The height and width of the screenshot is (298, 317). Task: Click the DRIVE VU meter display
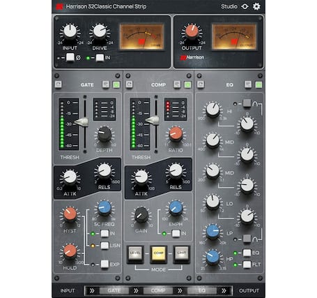pyautogui.click(x=142, y=36)
